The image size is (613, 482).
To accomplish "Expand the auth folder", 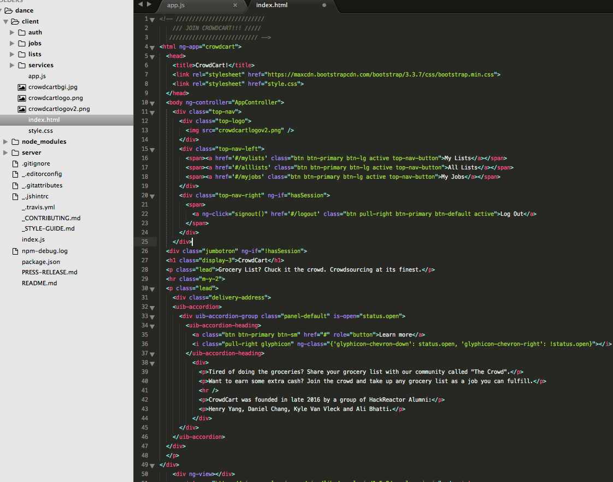I will tap(11, 32).
